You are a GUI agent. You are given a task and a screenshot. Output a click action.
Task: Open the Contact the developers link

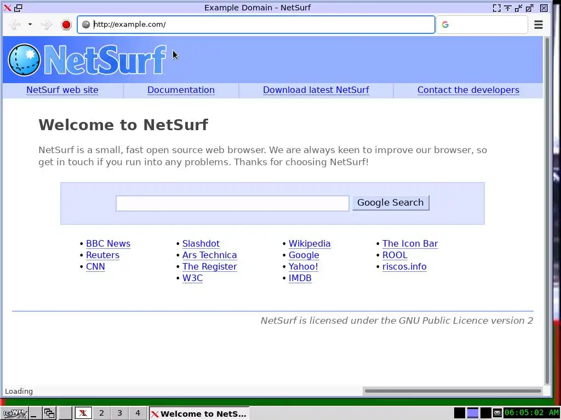468,90
